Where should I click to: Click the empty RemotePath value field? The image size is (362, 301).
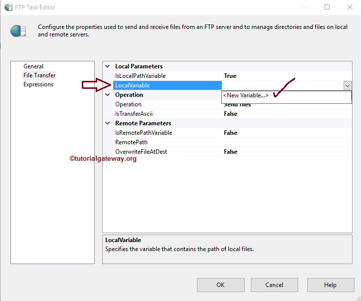tap(287, 142)
